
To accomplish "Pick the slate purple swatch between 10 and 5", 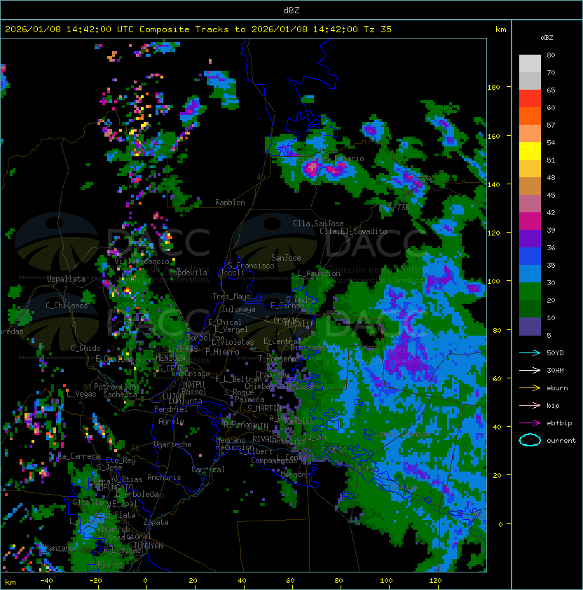I will pos(530,327).
